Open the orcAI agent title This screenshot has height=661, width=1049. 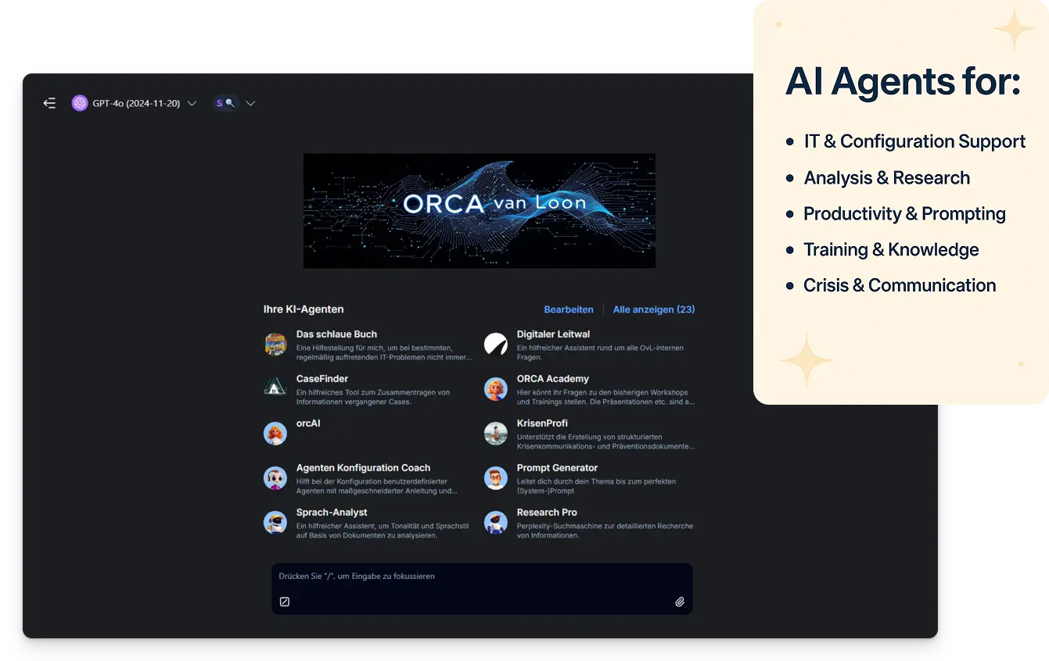click(308, 423)
